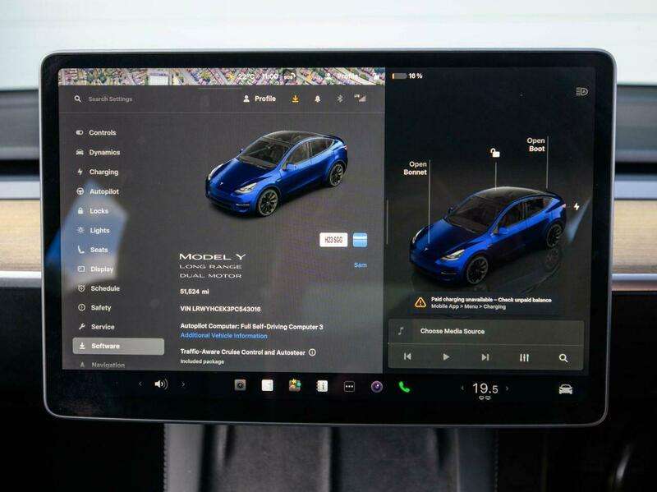Open the Profile button
The image size is (657, 492).
tap(260, 99)
